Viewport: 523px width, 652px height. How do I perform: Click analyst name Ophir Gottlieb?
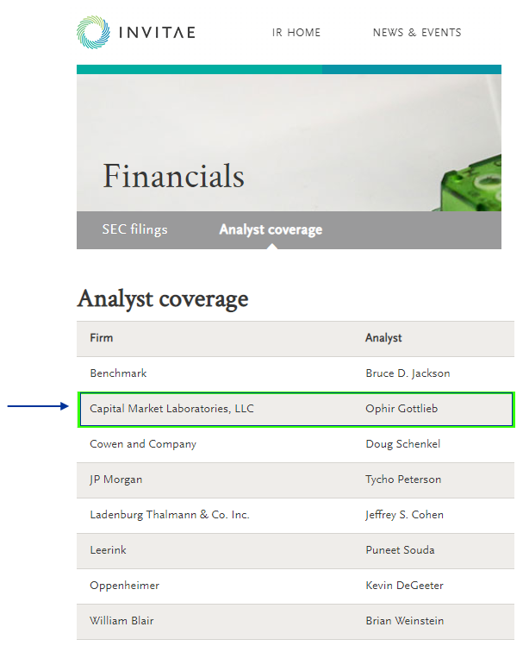point(402,409)
